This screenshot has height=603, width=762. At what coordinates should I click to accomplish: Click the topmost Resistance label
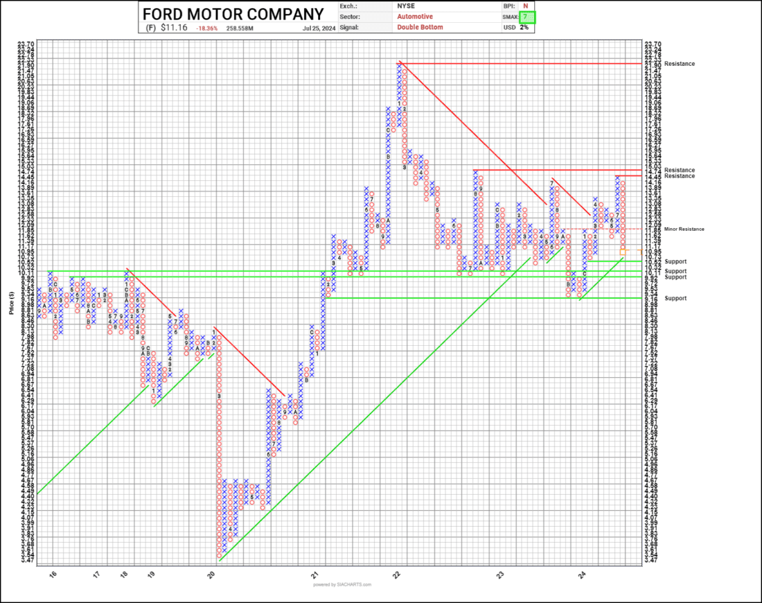[x=679, y=64]
